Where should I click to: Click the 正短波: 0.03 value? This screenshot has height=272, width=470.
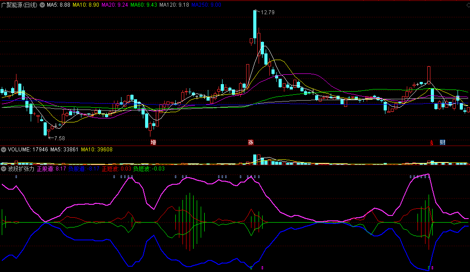coord(117,169)
